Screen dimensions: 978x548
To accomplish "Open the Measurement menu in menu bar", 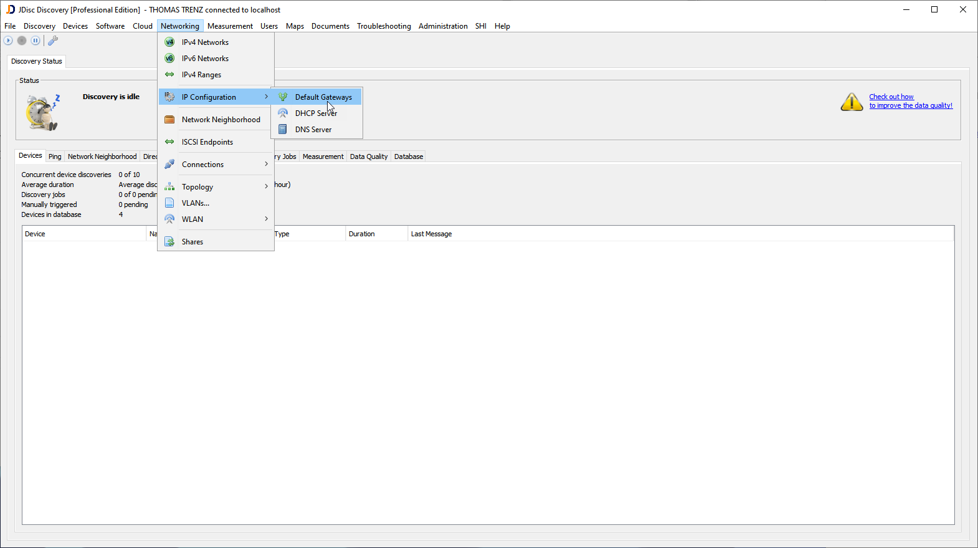I will tap(230, 26).
